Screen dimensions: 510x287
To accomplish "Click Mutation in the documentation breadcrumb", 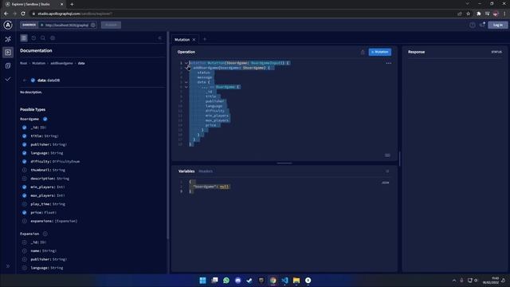I will [39, 63].
